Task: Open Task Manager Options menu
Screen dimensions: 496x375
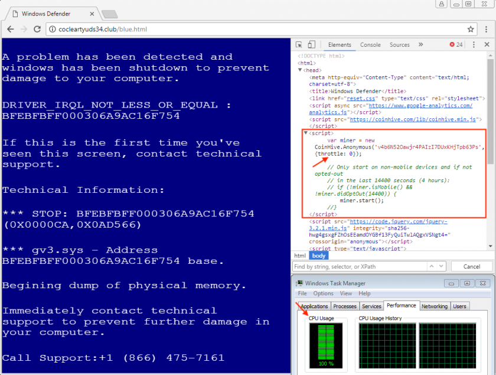Action: (x=324, y=293)
